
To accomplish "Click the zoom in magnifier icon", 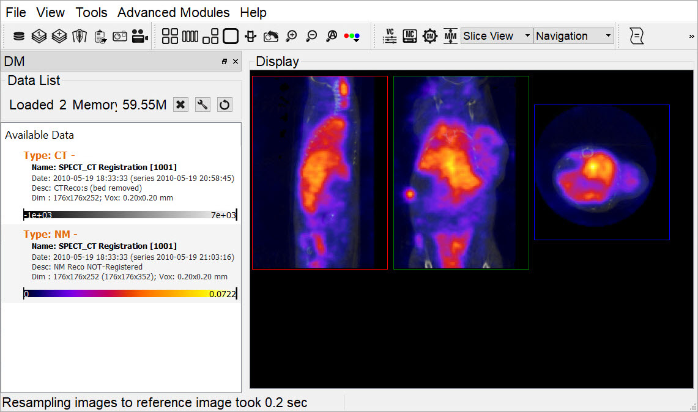I will pyautogui.click(x=291, y=36).
